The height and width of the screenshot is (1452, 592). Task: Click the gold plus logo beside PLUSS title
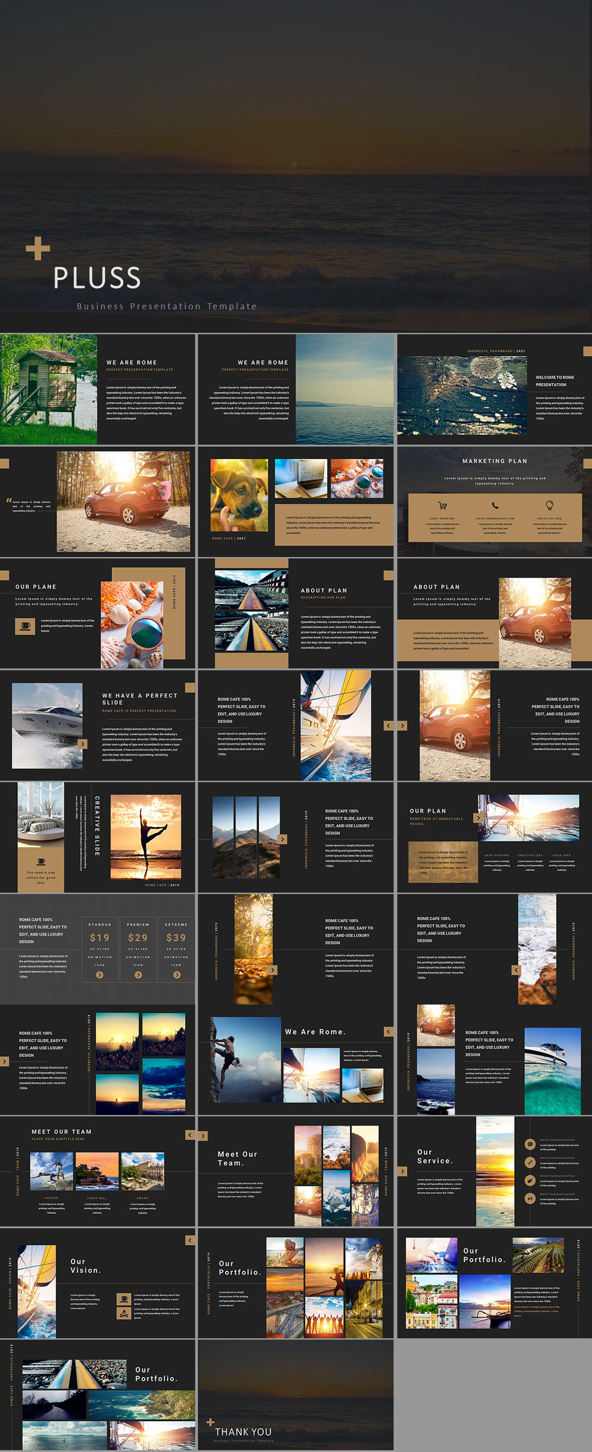(x=38, y=249)
